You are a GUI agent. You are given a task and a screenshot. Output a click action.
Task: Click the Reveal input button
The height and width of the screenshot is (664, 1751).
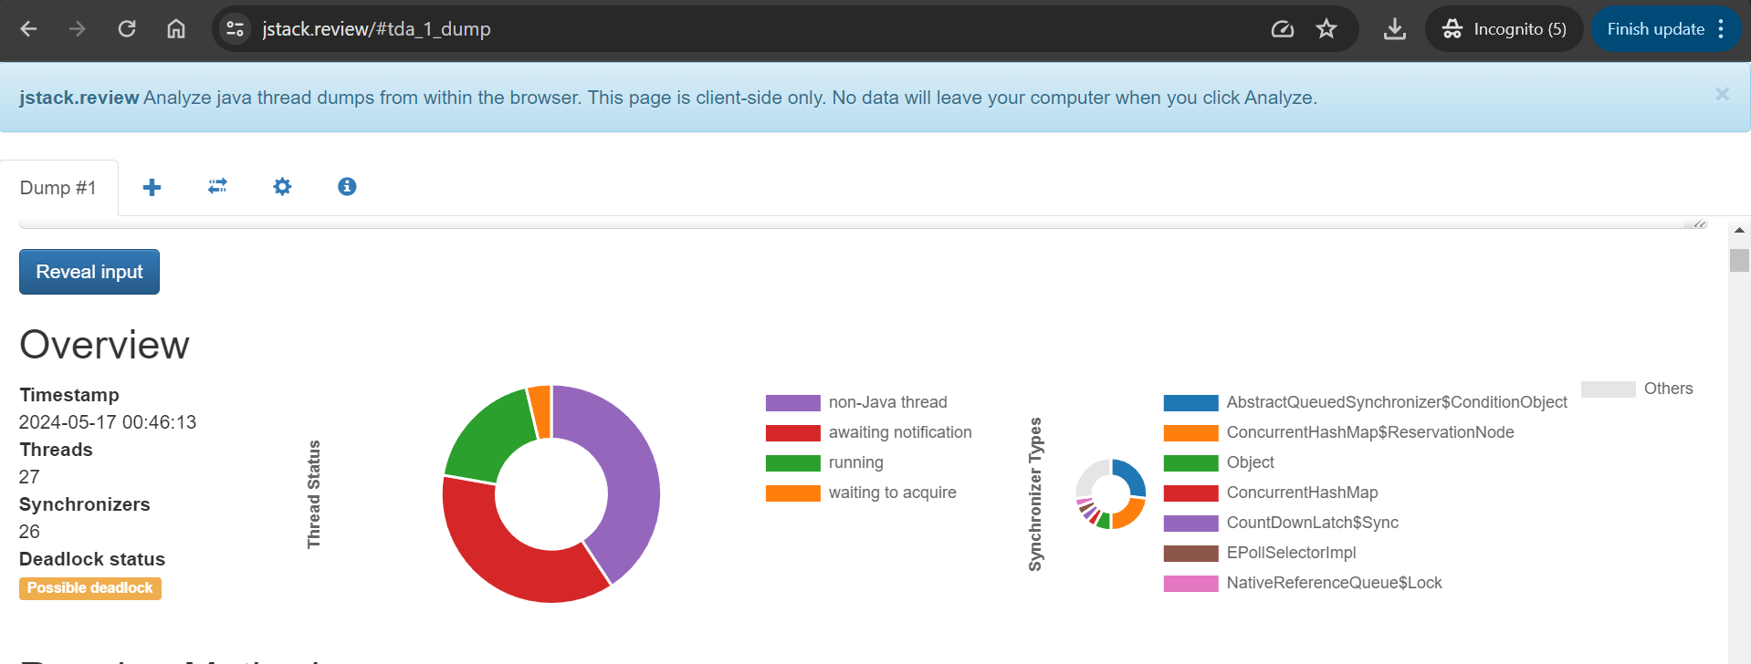click(89, 272)
